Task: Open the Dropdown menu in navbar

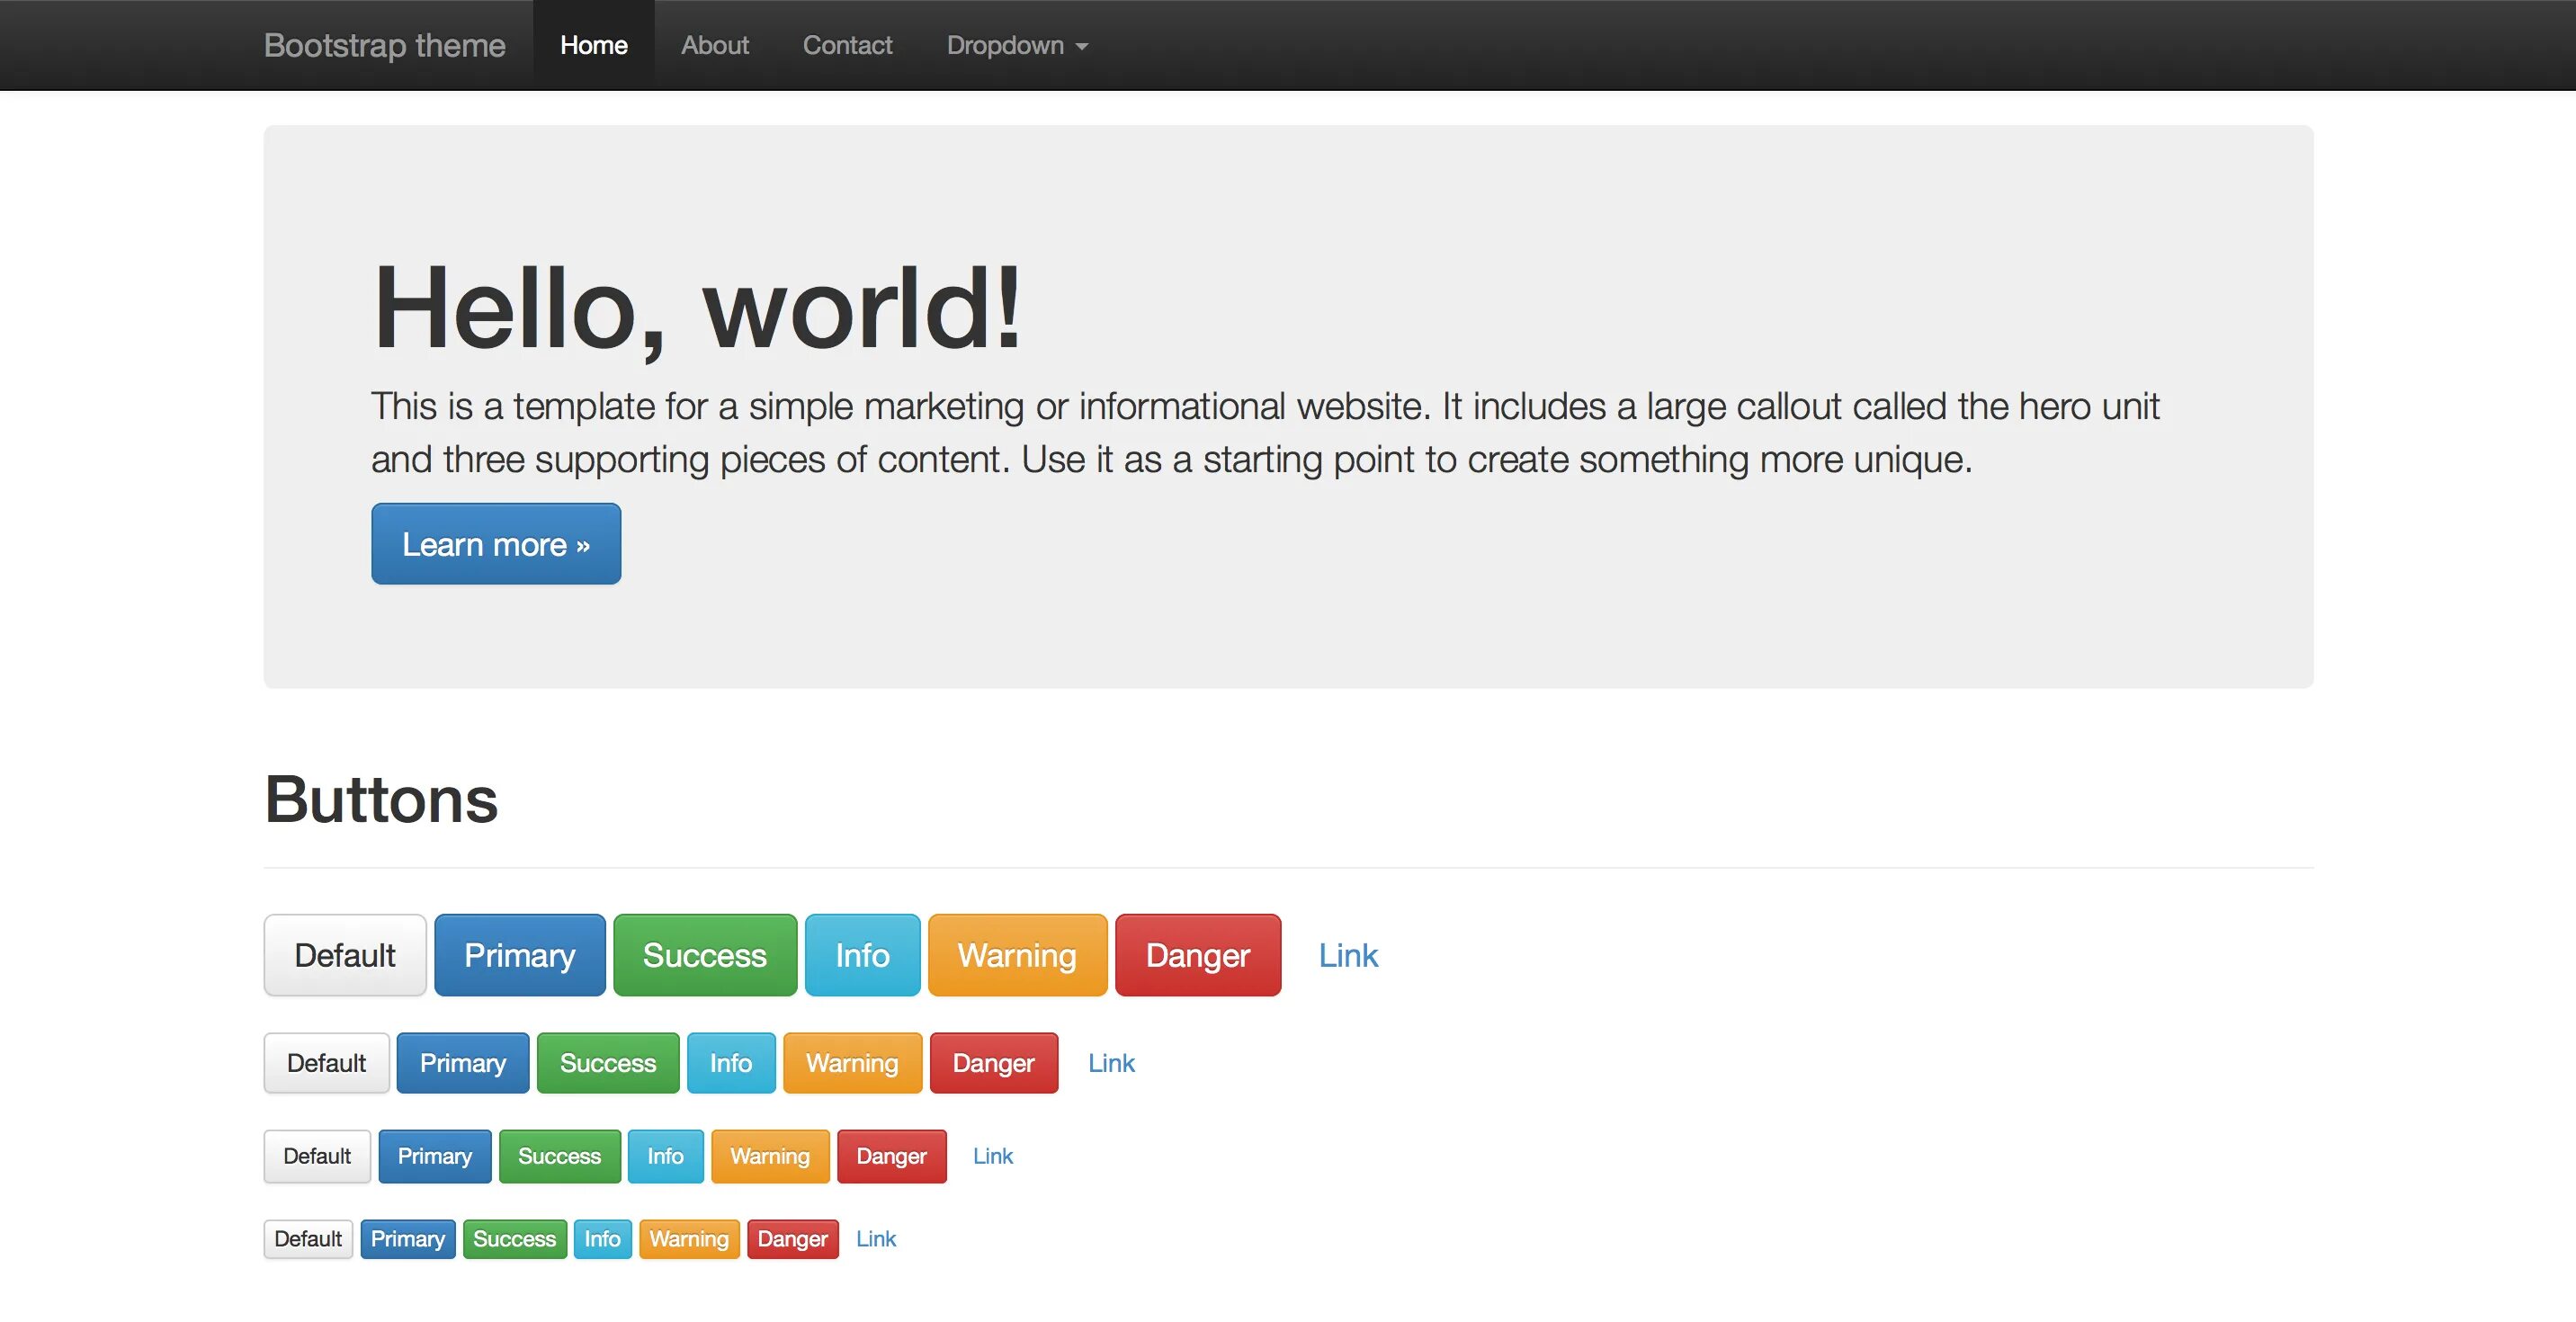Action: pyautogui.click(x=1016, y=46)
